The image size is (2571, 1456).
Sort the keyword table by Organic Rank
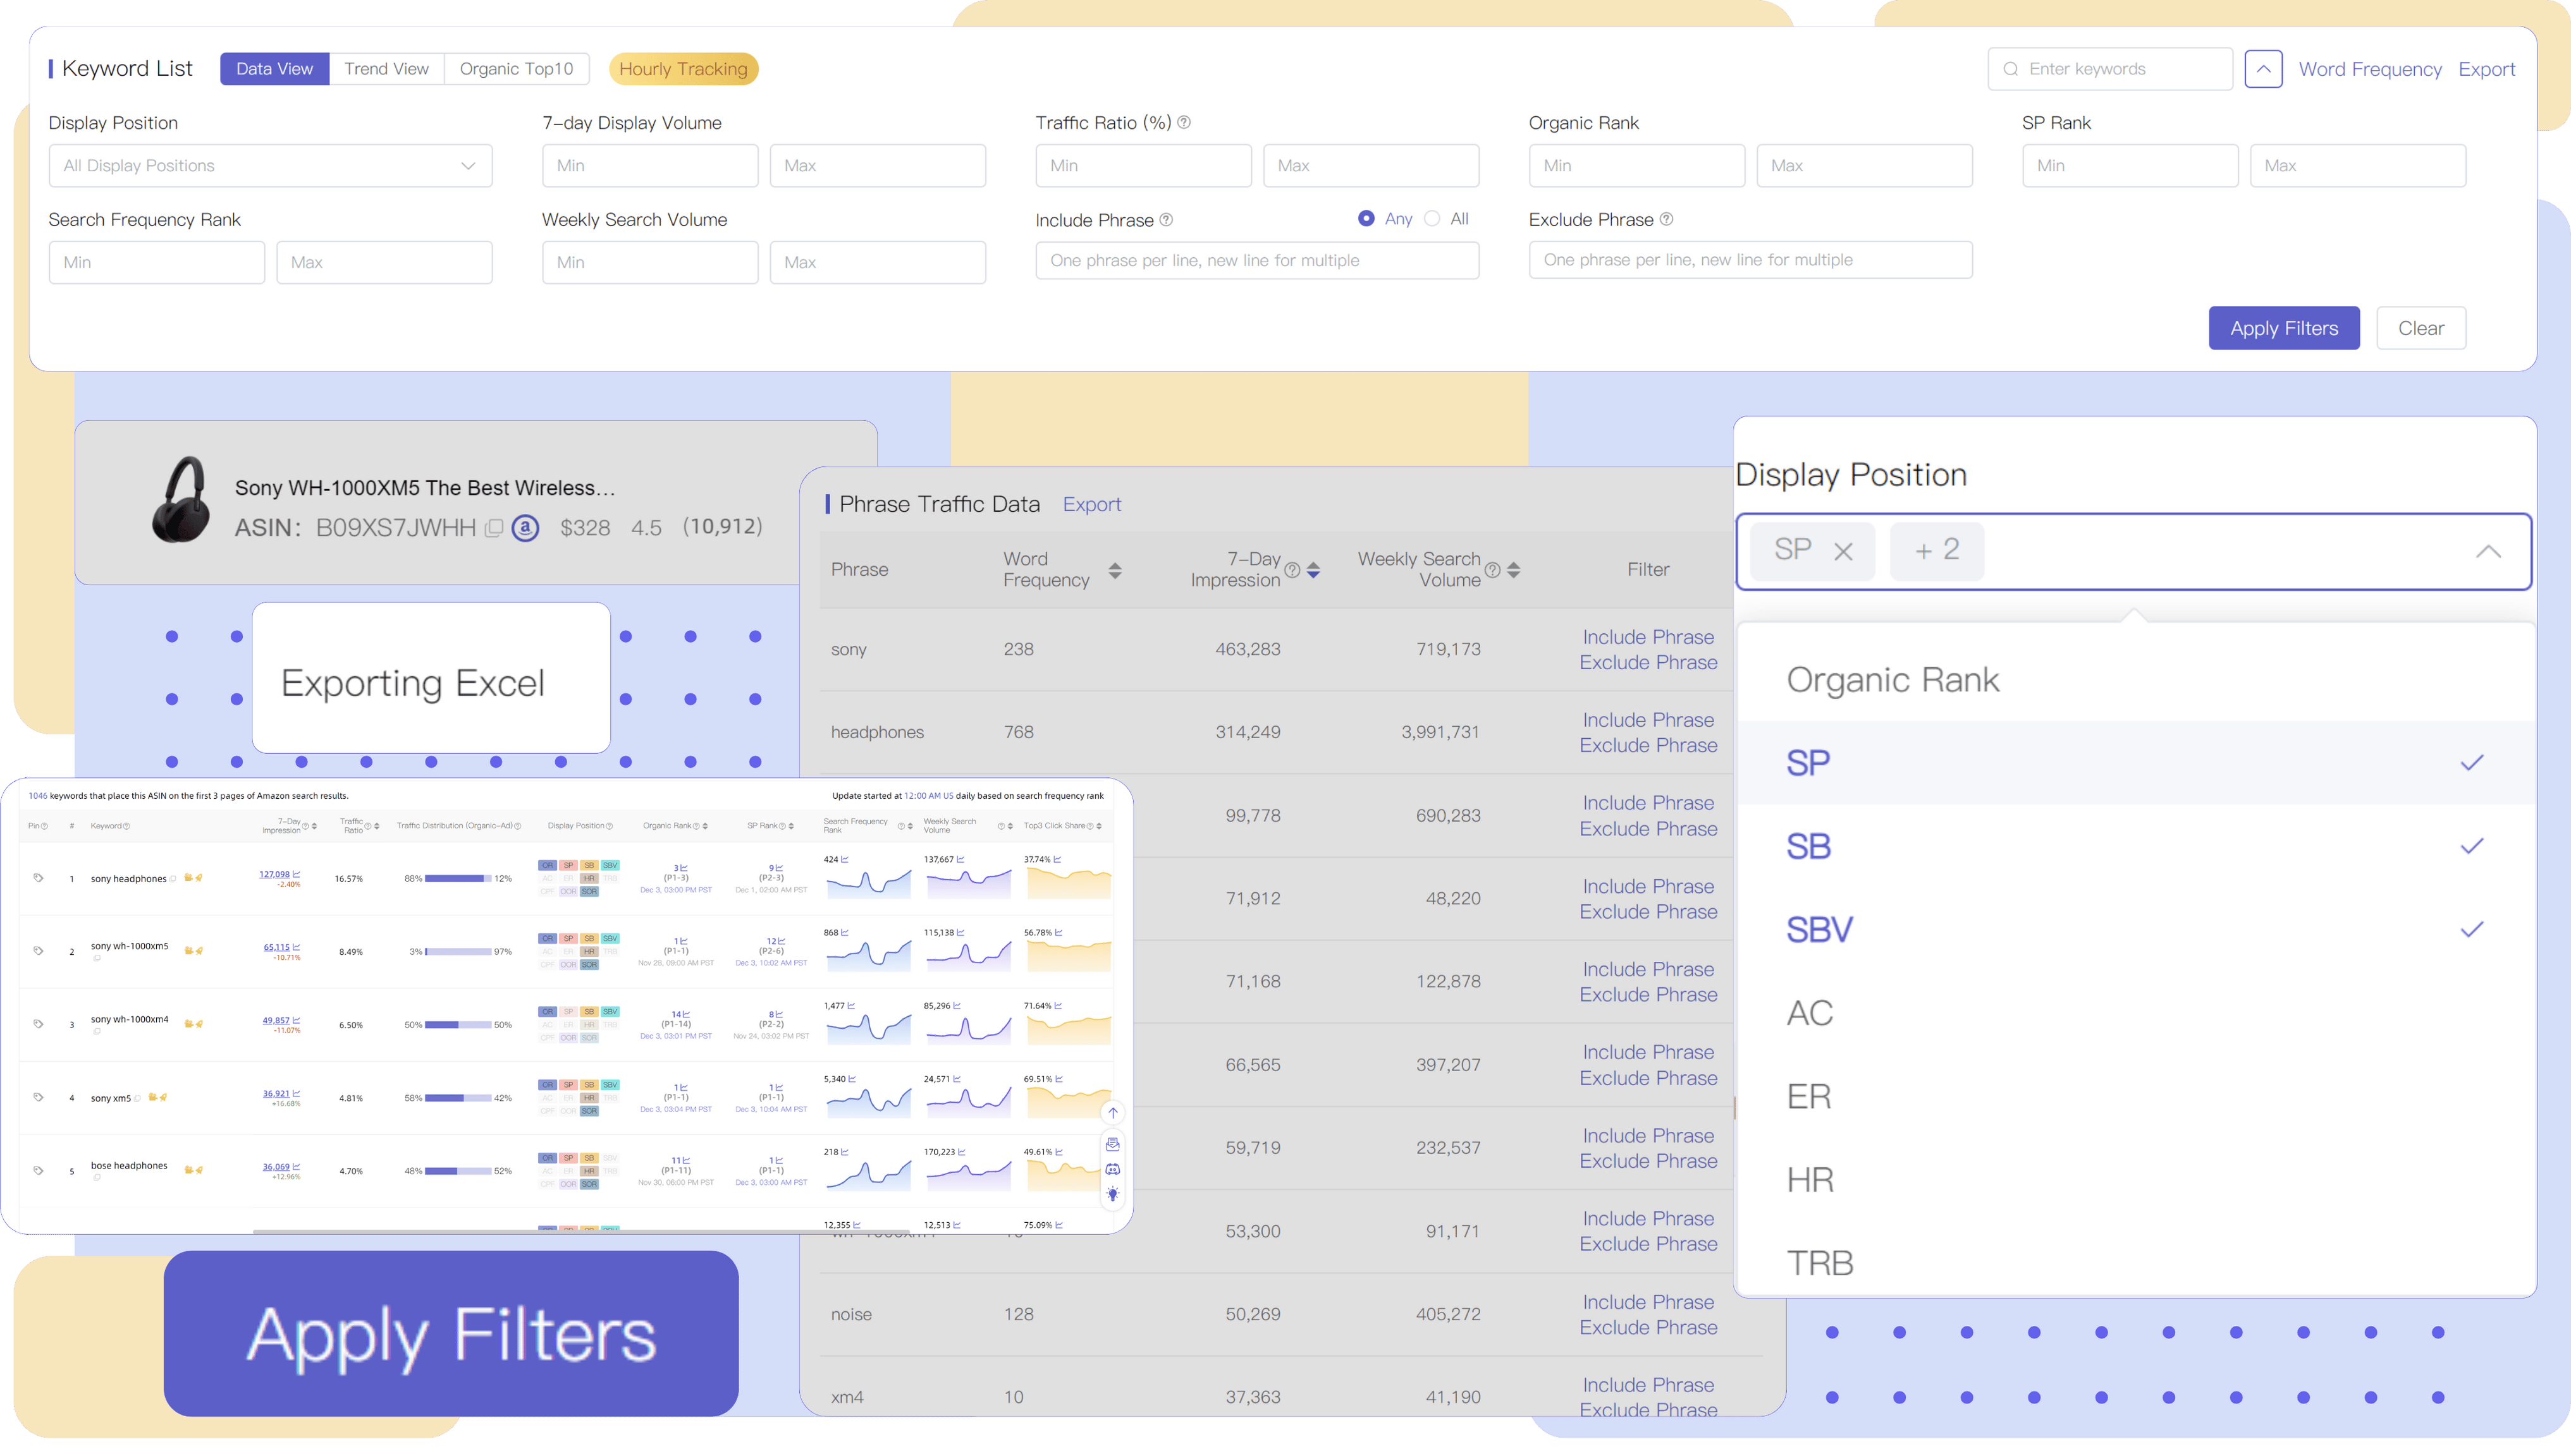click(x=705, y=826)
